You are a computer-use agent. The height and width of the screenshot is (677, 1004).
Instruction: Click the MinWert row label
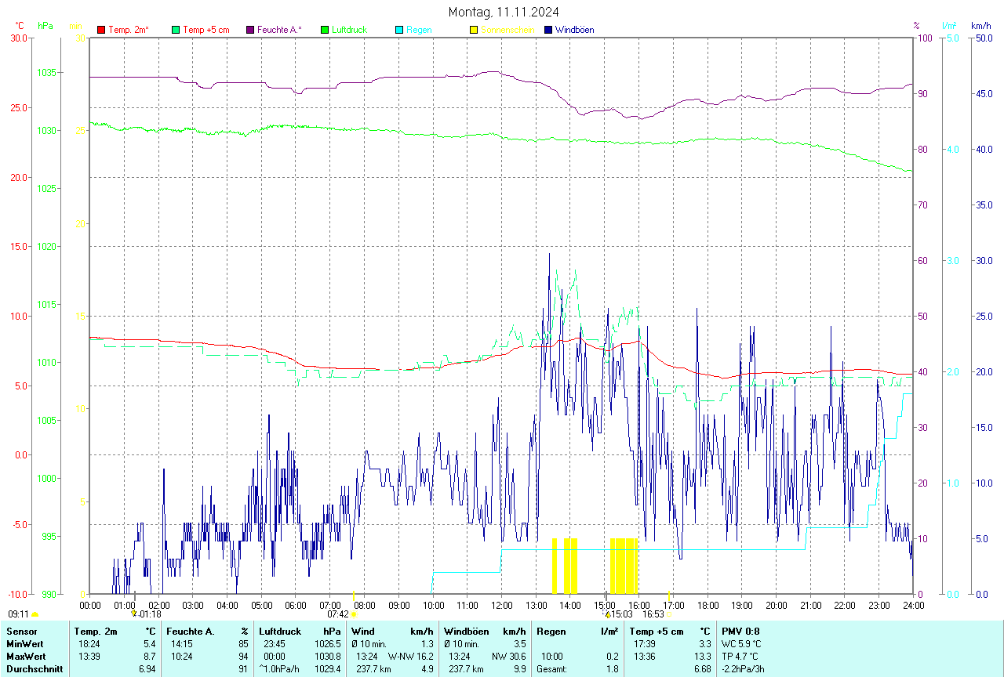27,644
